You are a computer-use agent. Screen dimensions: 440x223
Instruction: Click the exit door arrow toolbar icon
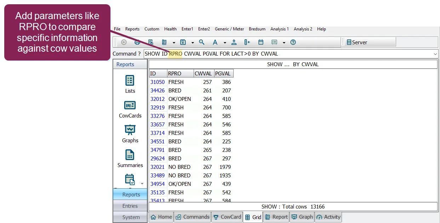pyautogui.click(x=247, y=42)
